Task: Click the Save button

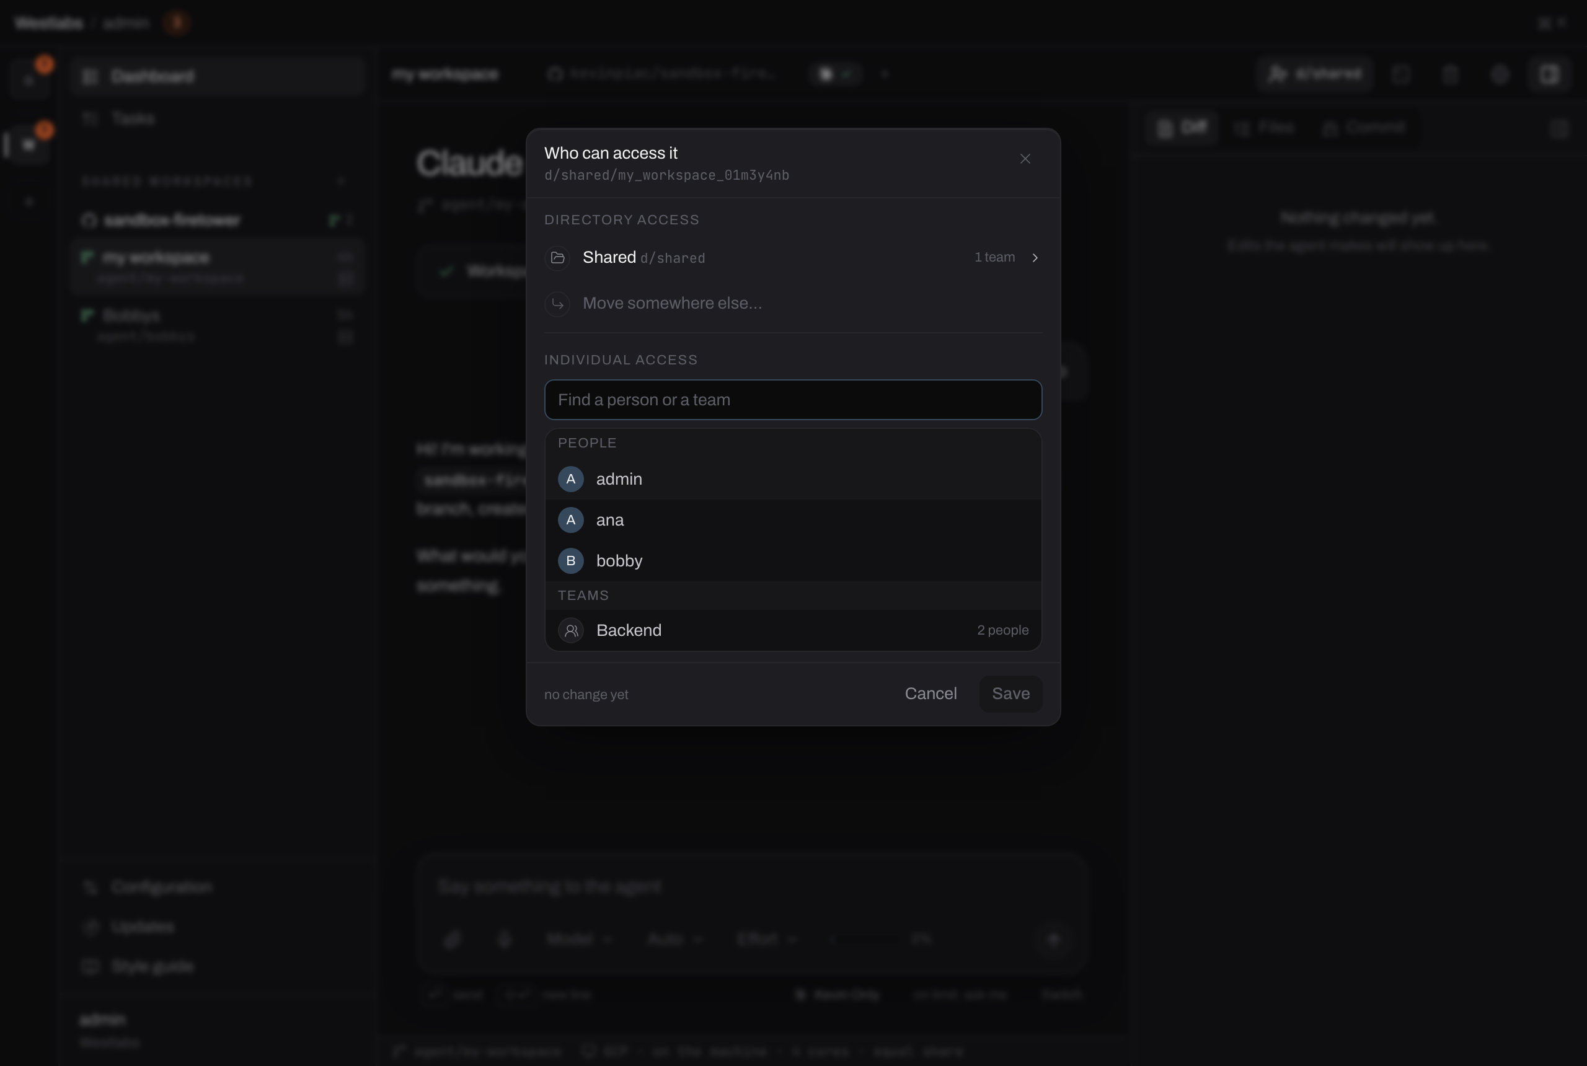Action: [1010, 694]
